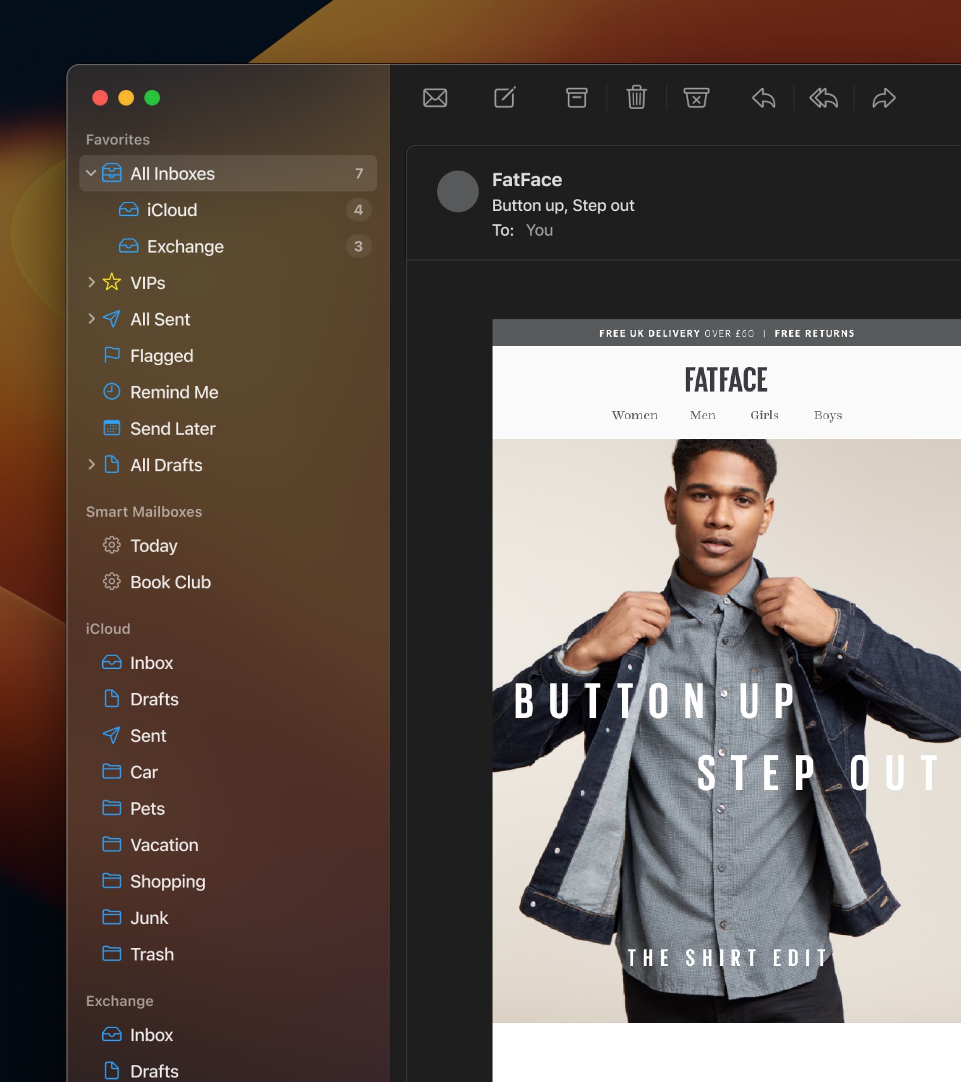961x1082 pixels.
Task: Click the Vacation folder icon
Action: click(111, 844)
